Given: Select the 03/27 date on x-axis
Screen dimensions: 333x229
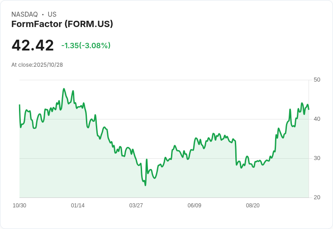Looking at the screenshot, I should point(136,206).
